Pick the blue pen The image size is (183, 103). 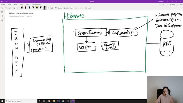pos(29,8)
